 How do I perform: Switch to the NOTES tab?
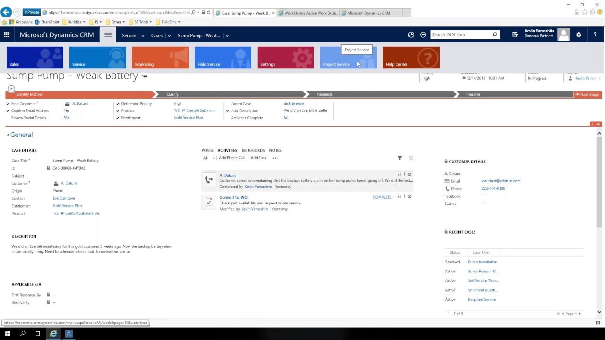275,150
